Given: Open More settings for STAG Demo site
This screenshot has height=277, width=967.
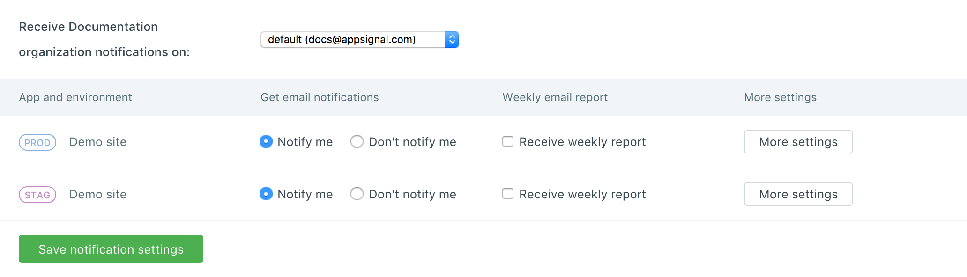Looking at the screenshot, I should pos(798,194).
